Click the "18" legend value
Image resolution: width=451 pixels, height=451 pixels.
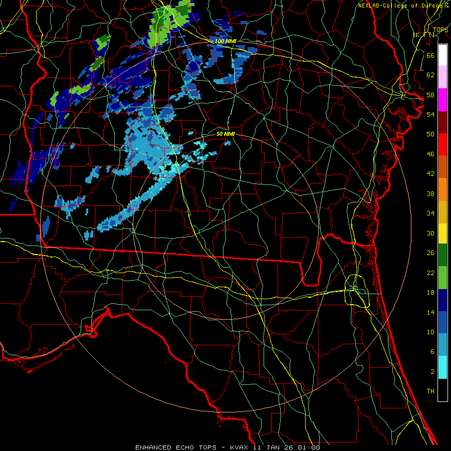pos(430,293)
